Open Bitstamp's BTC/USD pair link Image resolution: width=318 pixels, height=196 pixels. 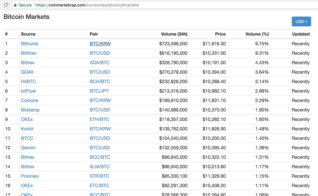tap(100, 110)
